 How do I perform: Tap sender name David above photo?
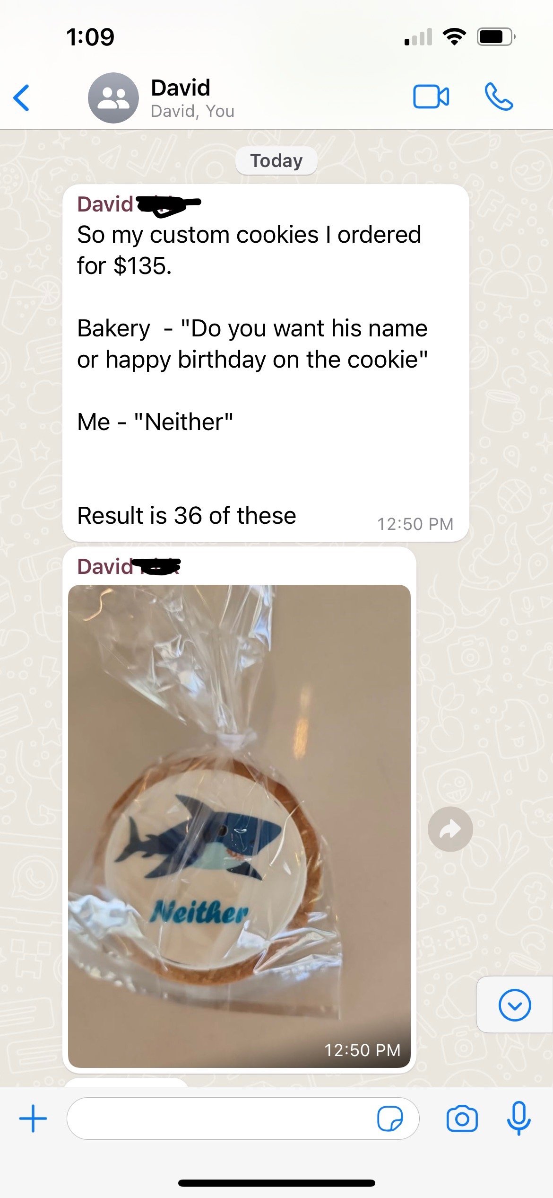pos(105,567)
